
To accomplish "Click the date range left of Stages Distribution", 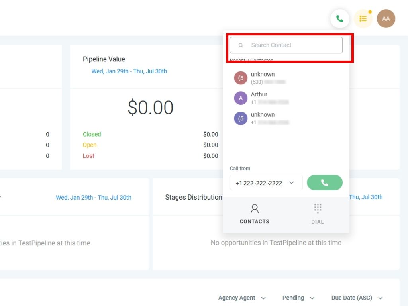I will (x=94, y=198).
